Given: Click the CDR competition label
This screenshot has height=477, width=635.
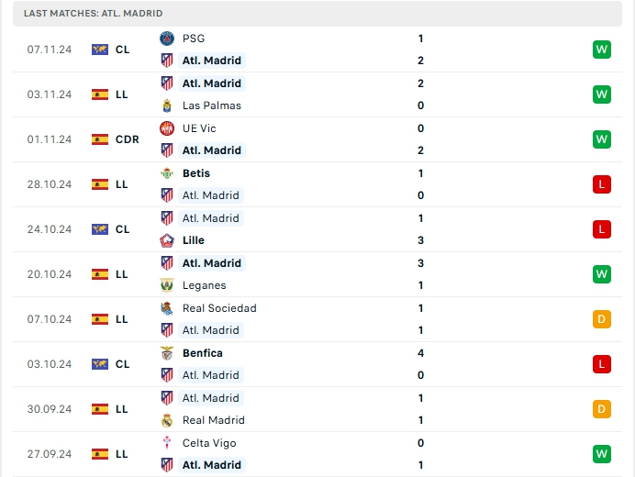Looking at the screenshot, I should (128, 139).
